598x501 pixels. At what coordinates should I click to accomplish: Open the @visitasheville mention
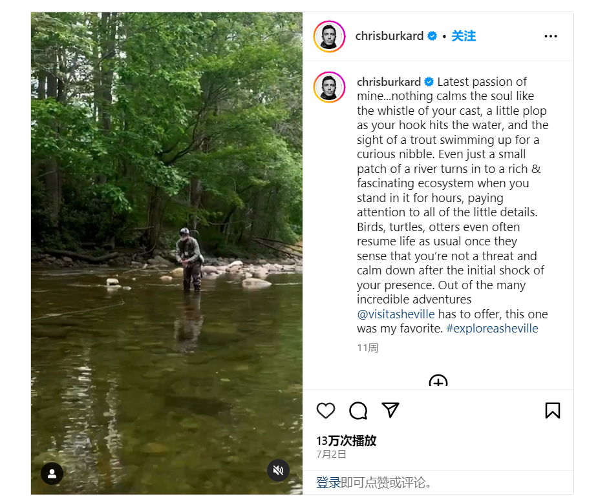tap(396, 314)
